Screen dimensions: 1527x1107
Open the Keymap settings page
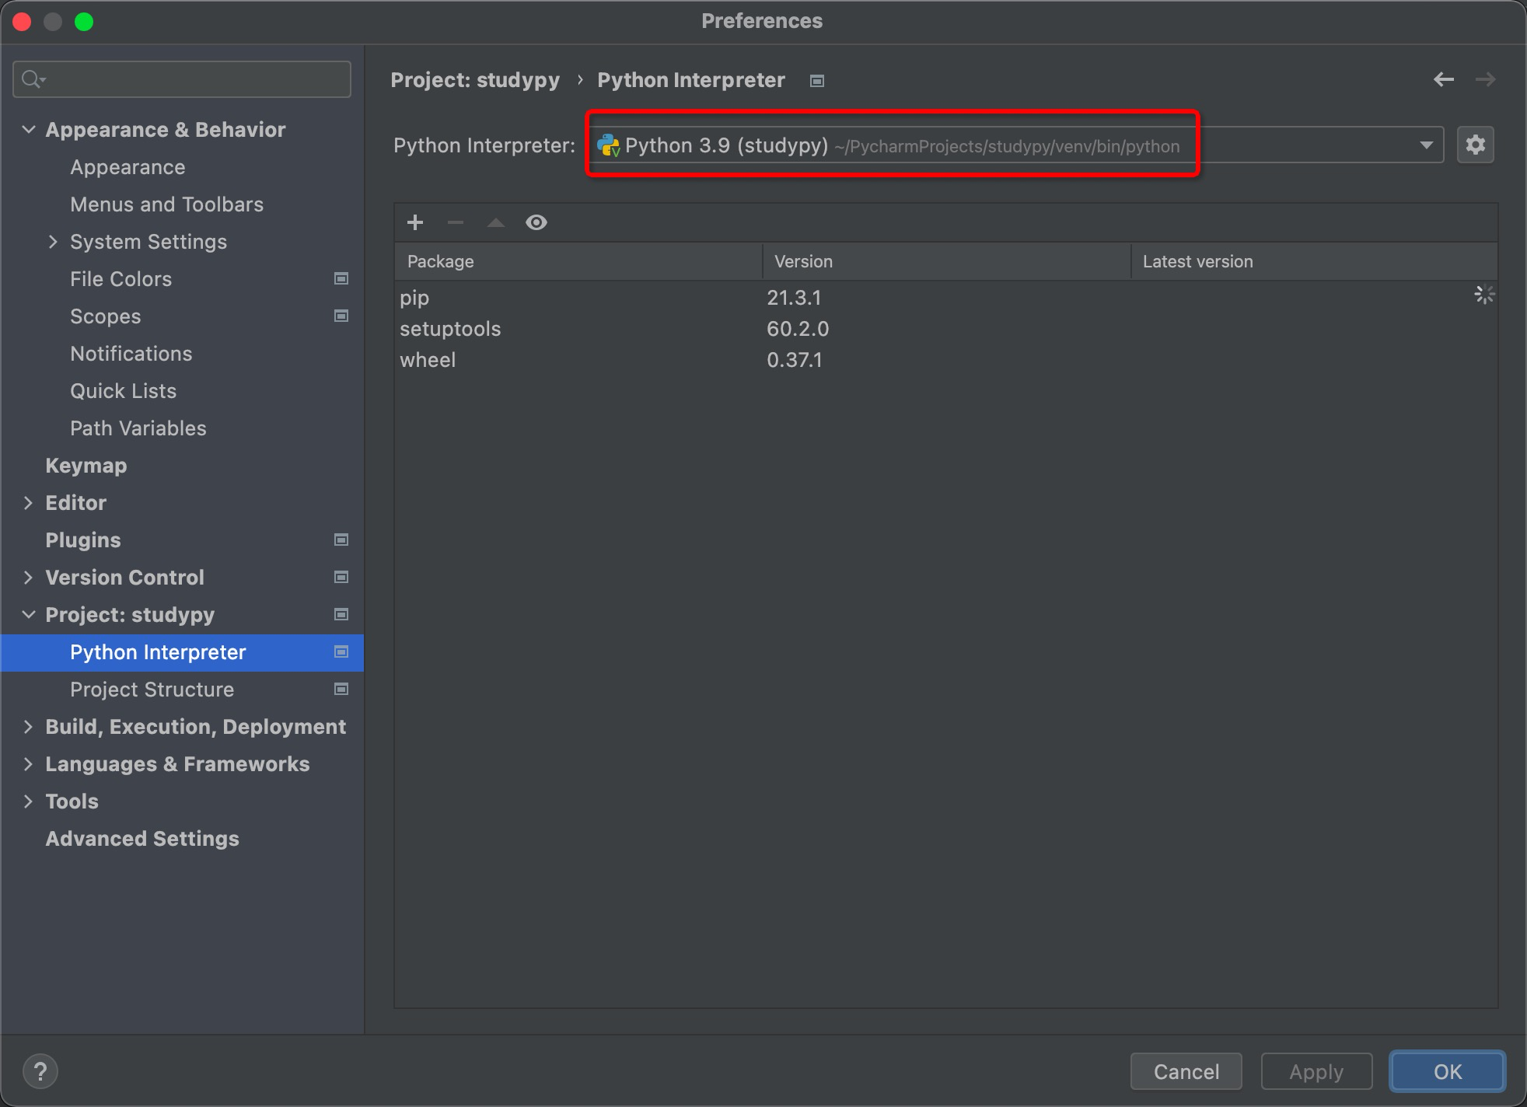click(86, 466)
